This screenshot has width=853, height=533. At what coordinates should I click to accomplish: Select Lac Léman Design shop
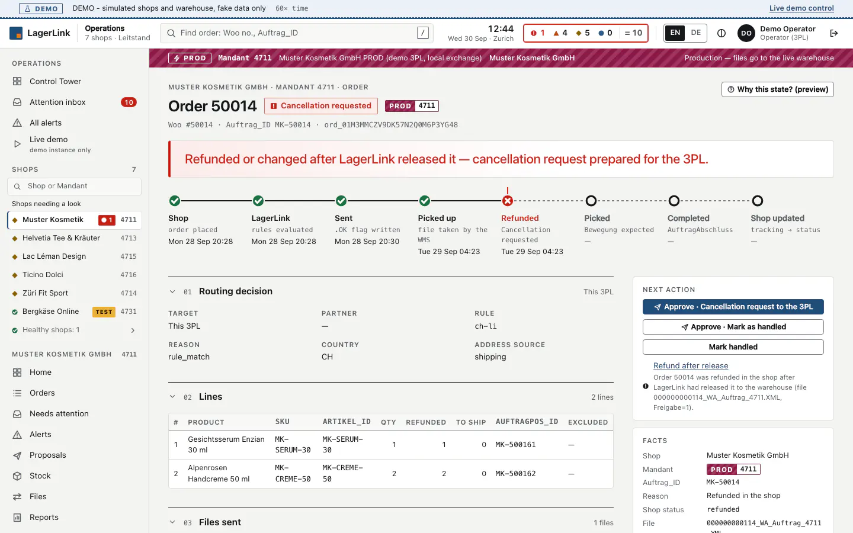[74, 256]
